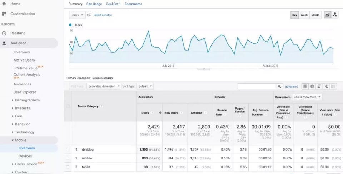Click the search magnifier icon
The image size is (343, 174).
click(x=279, y=86)
